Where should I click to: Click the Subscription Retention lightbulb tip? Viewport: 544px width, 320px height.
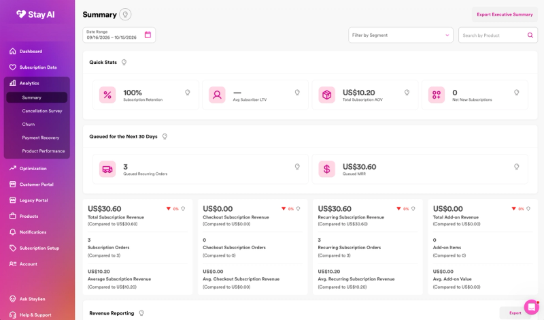pyautogui.click(x=188, y=93)
